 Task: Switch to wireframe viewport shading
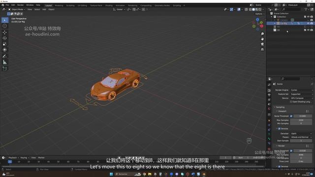click(x=251, y=9)
